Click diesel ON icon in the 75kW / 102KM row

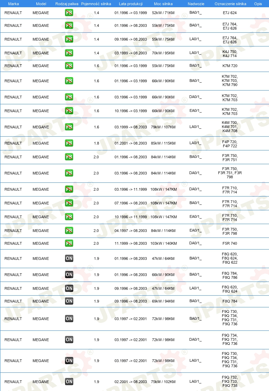69,381
